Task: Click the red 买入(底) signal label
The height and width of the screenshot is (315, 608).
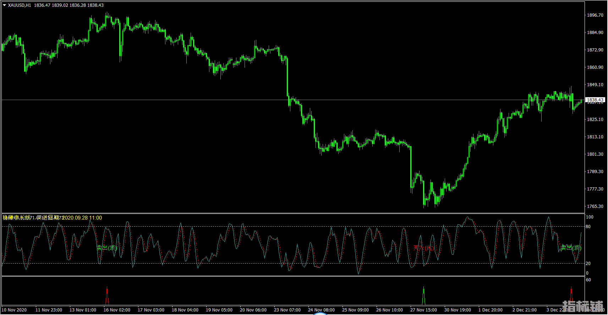Action: tap(423, 248)
